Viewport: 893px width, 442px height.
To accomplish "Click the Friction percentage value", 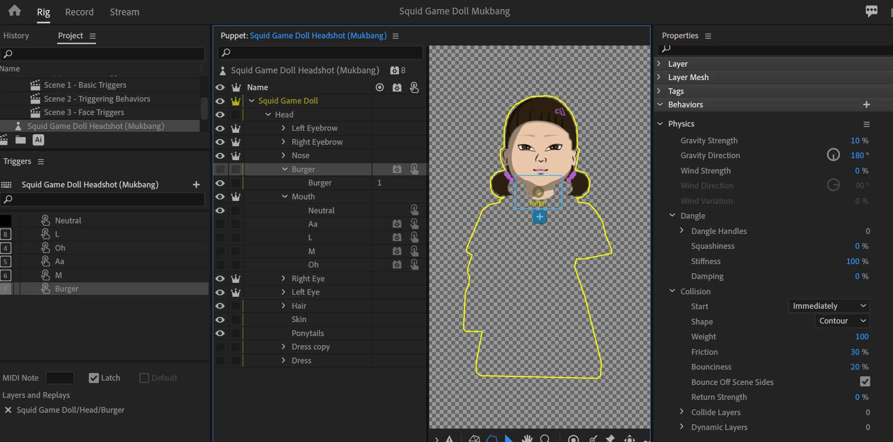I will point(855,352).
